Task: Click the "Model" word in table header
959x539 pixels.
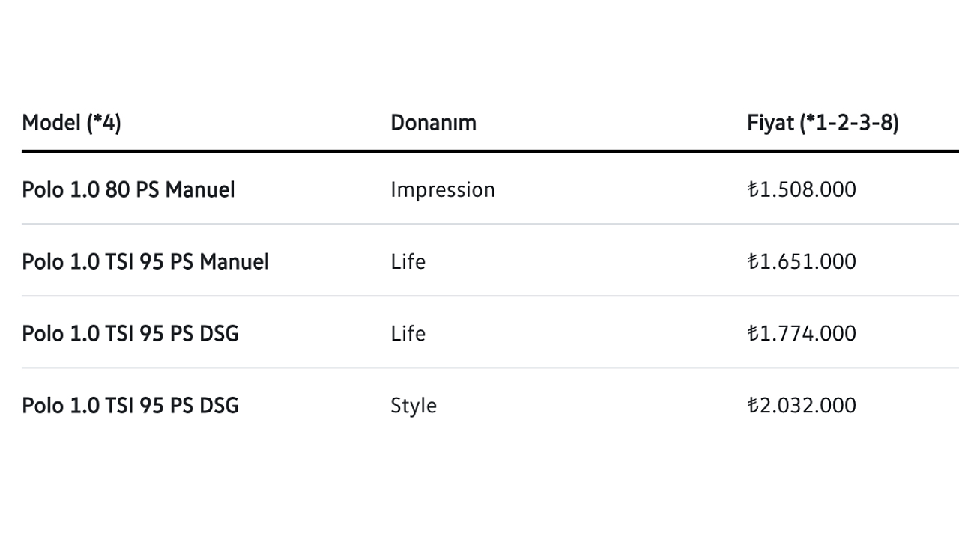Action: pos(51,123)
